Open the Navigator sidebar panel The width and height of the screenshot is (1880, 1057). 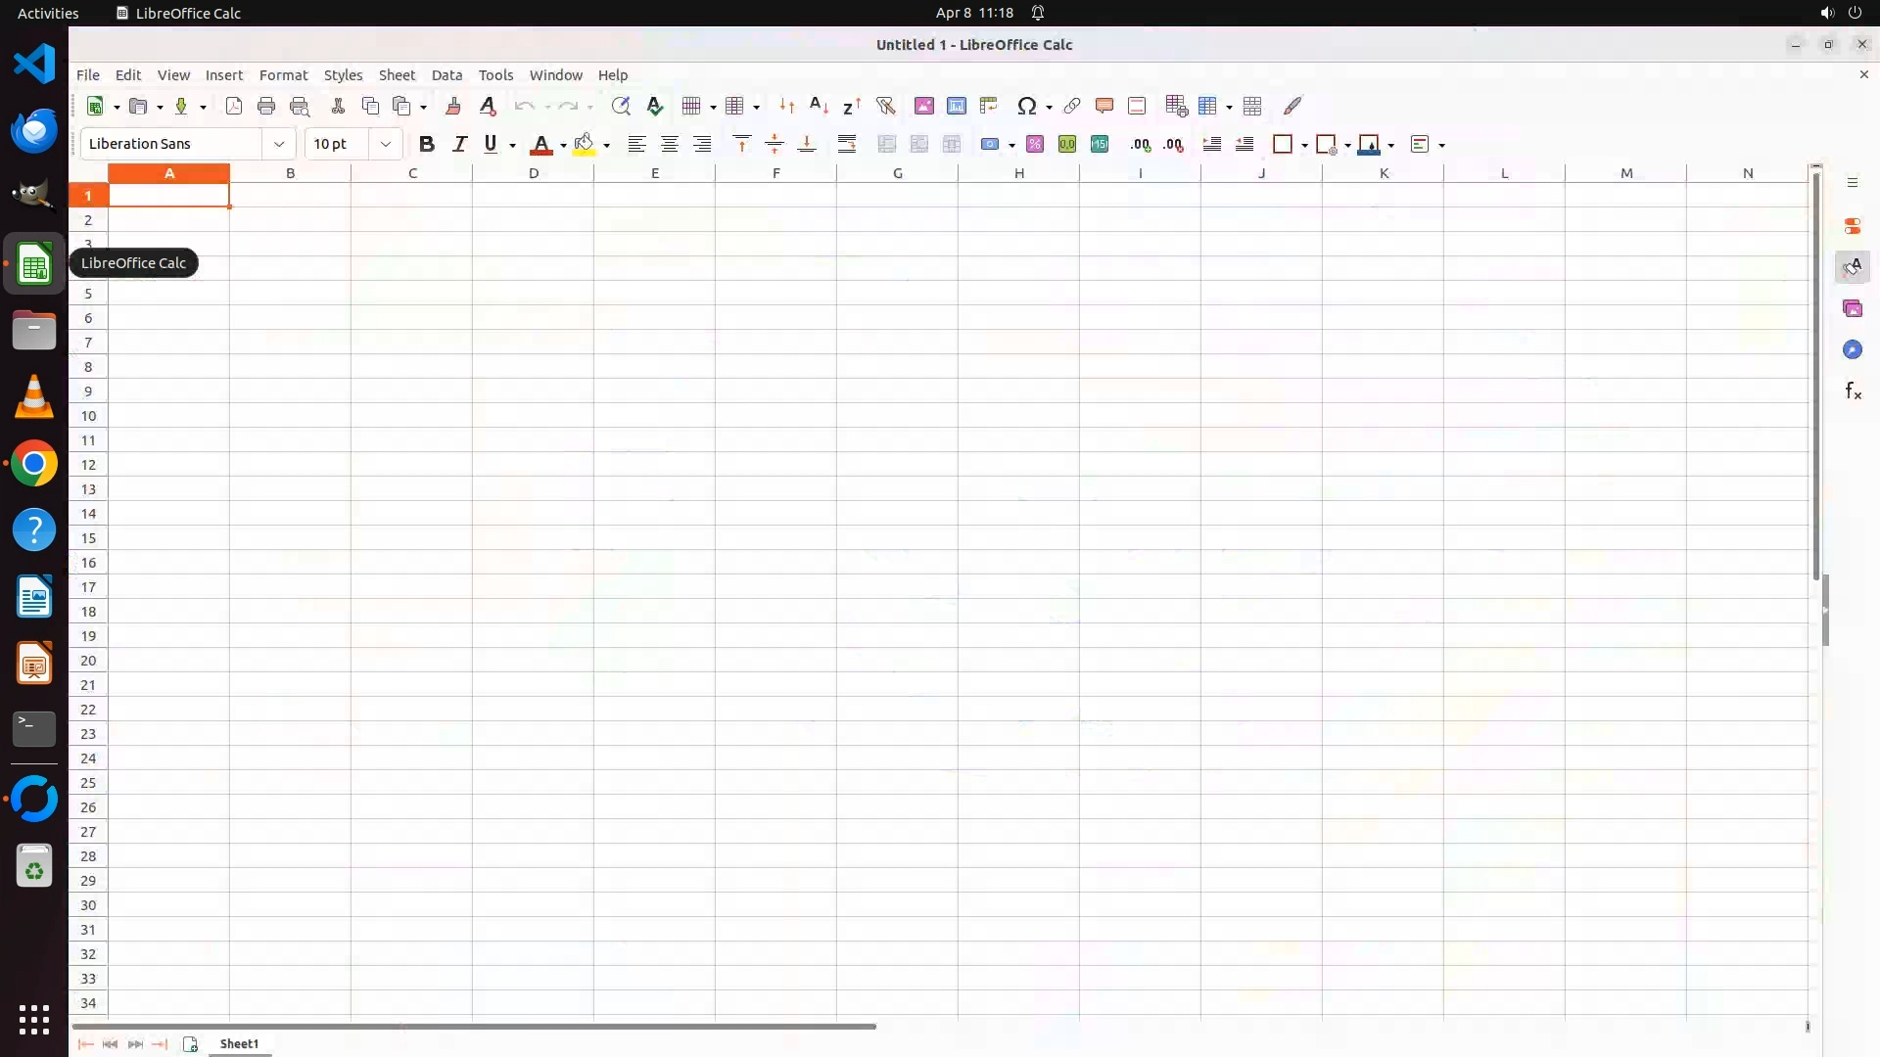[1853, 350]
